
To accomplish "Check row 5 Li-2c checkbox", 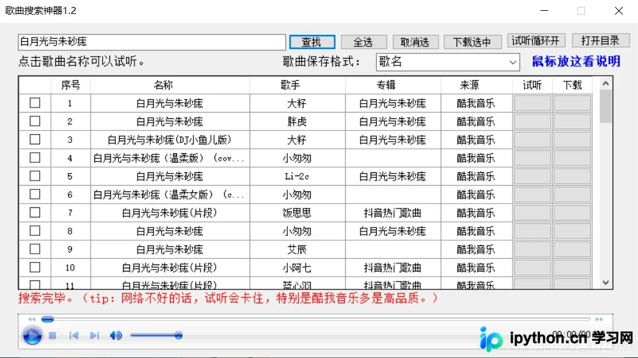I will pos(35,176).
